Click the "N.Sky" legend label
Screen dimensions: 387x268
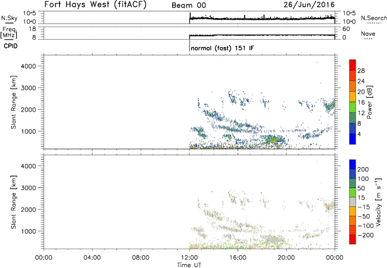(x=9, y=18)
